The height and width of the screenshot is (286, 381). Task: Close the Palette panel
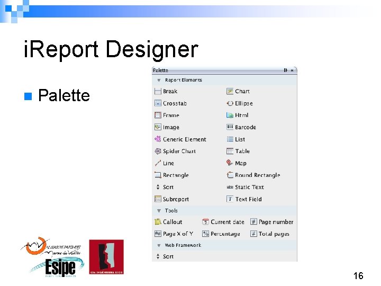(292, 70)
